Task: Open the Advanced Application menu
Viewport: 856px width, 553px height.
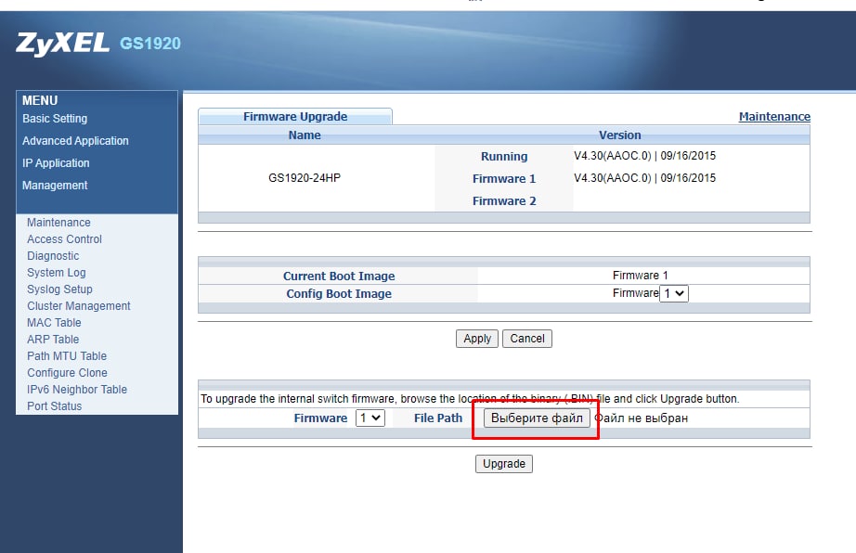Action: tap(75, 141)
